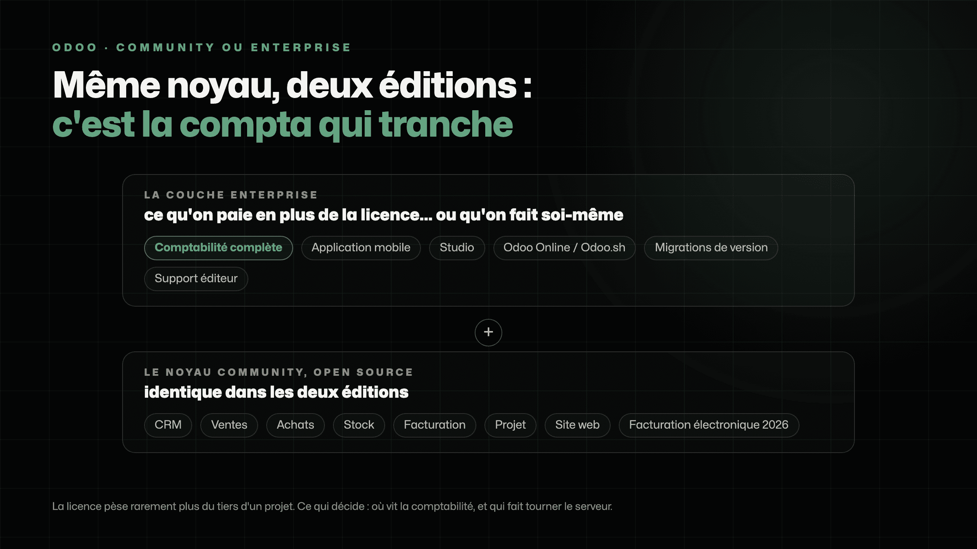Click the Facturation électronique 2026 chip
This screenshot has width=977, height=549.
click(709, 425)
